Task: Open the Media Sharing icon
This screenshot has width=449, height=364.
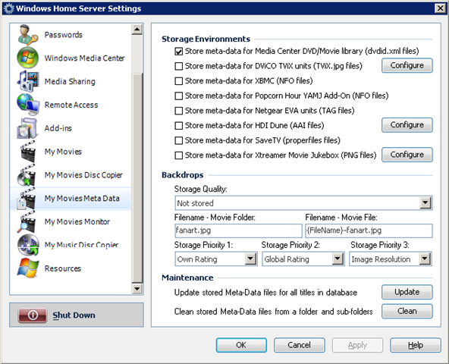Action: [x=28, y=81]
